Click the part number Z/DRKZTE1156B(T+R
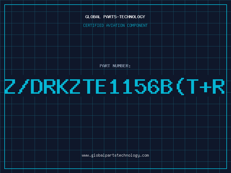 coord(115,86)
